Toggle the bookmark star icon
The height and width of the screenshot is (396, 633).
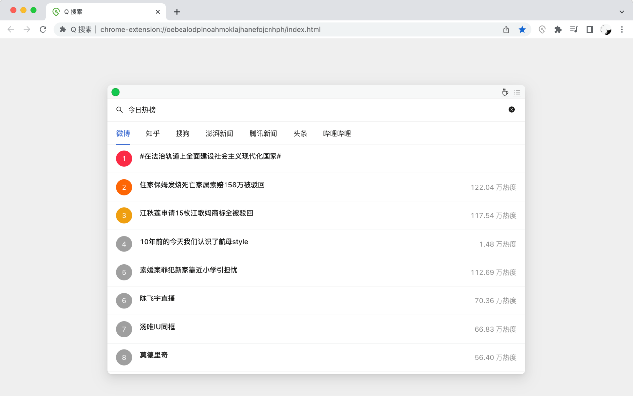tap(522, 30)
